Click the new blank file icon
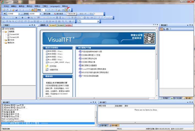Viewport: 195px width, 131px height. [x=10, y=10]
